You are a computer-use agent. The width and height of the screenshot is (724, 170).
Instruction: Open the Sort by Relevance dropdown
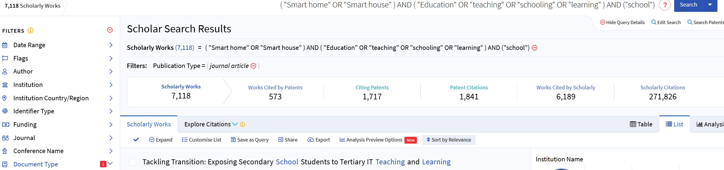tap(449, 140)
